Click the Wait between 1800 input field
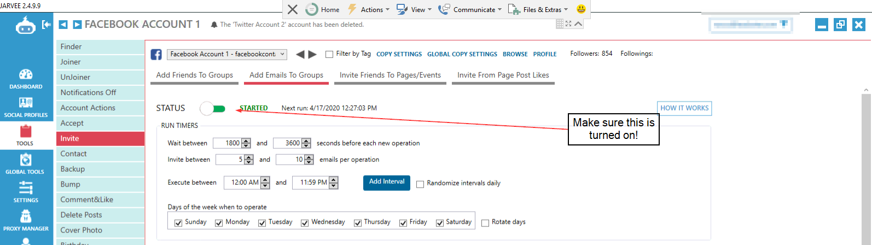 (x=228, y=143)
